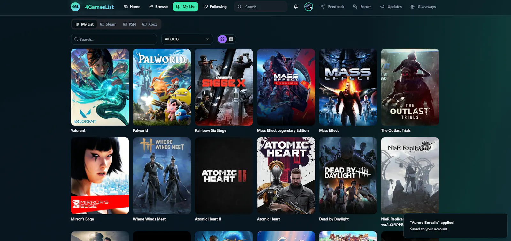This screenshot has height=241, width=511.
Task: Click the megaphone icon beside Updates
Action: (382, 7)
